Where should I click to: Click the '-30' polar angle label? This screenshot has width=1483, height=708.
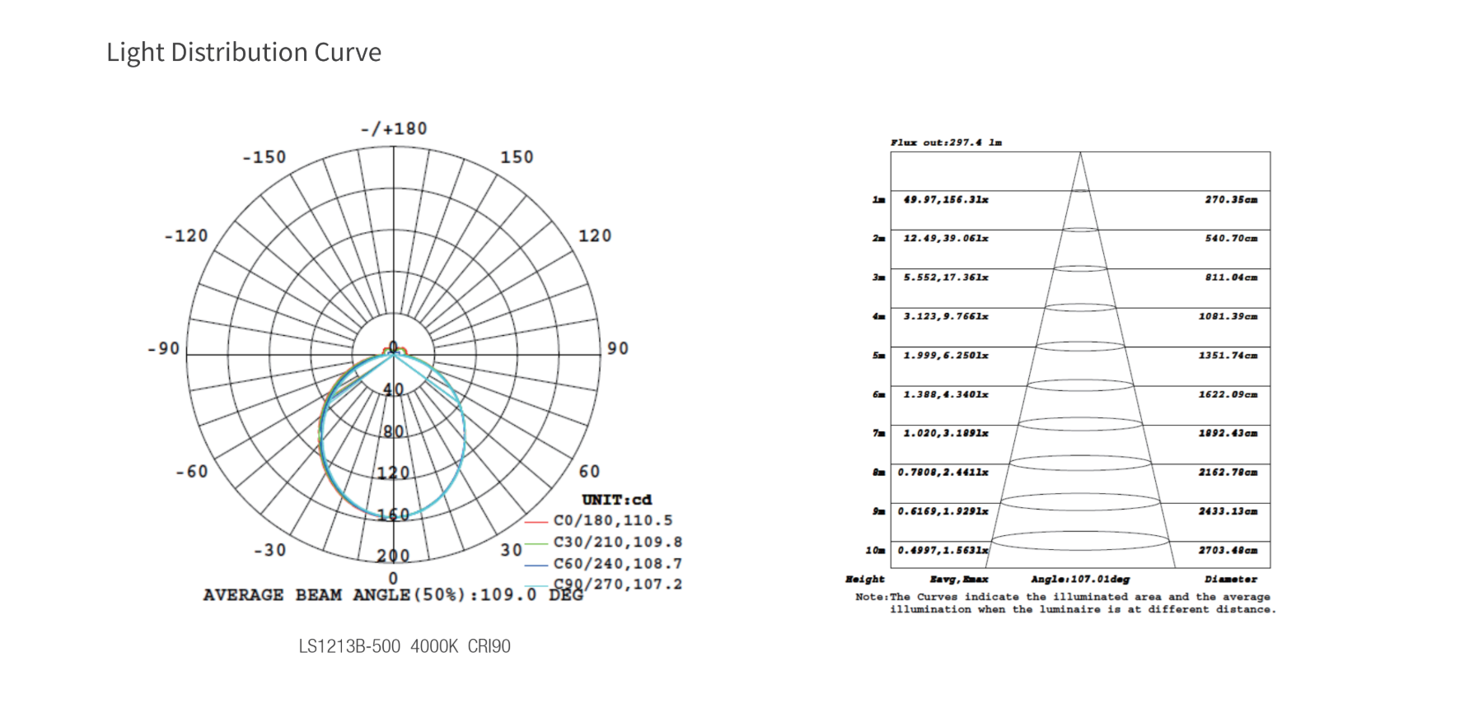(x=269, y=549)
